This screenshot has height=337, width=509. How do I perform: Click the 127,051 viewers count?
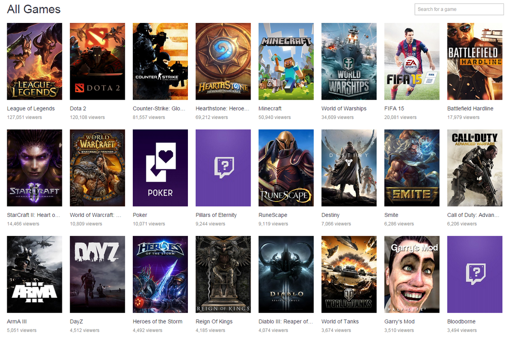coord(25,118)
